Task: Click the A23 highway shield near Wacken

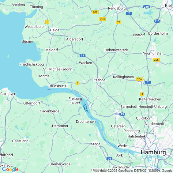Action: [82, 55]
